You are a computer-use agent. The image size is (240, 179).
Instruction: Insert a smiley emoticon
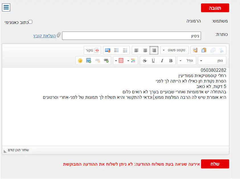tap(80, 61)
